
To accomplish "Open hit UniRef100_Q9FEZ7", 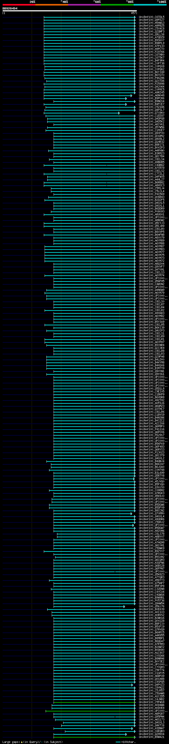I will click(151, 20).
